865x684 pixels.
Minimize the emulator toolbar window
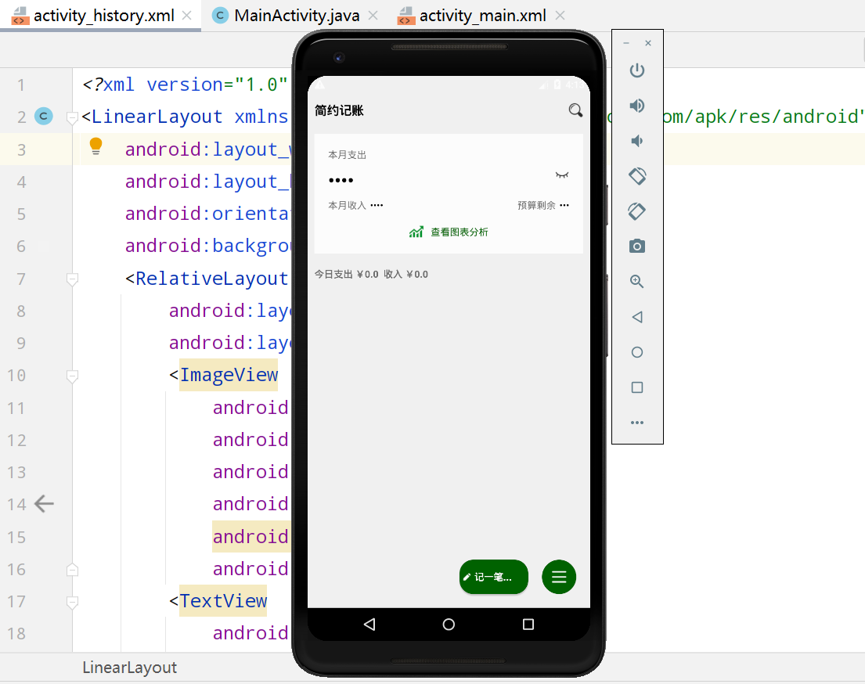tap(626, 43)
